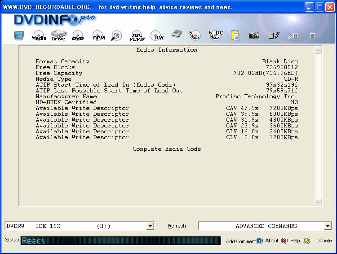Click the DC disc brush icon
The height and width of the screenshot is (254, 337).
coord(216,35)
